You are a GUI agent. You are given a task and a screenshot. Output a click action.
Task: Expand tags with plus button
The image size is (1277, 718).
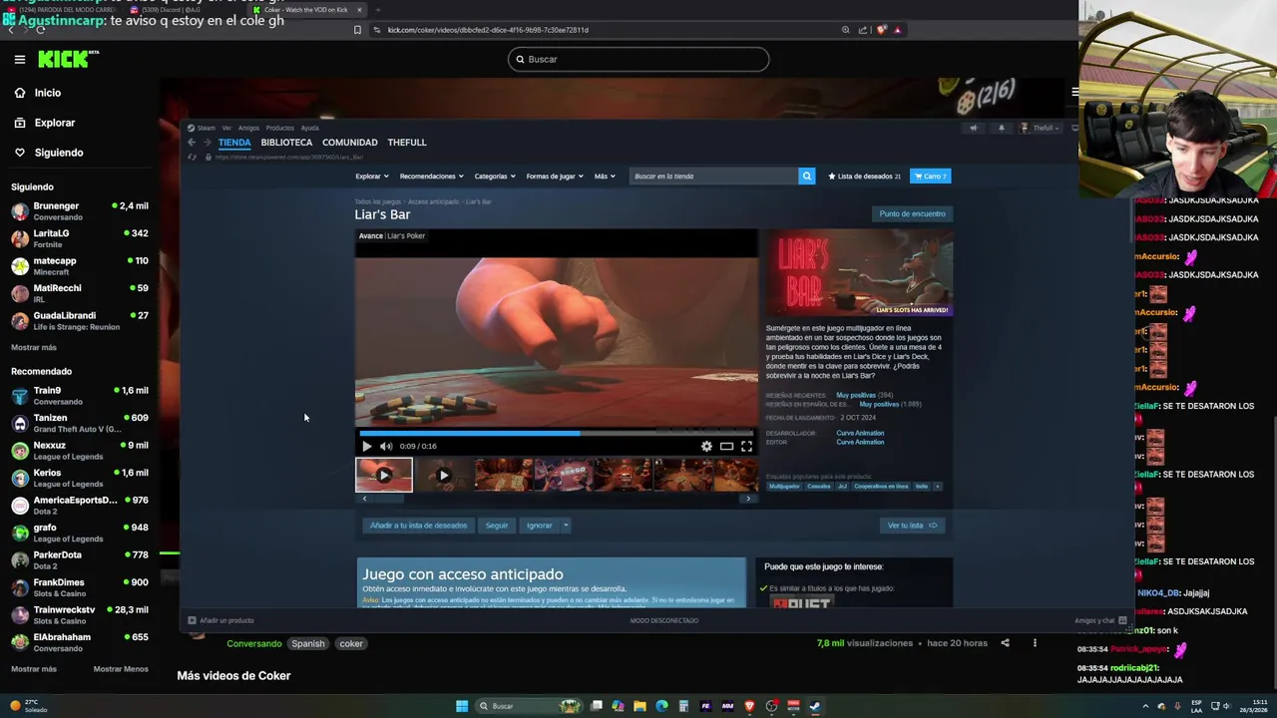(x=937, y=487)
